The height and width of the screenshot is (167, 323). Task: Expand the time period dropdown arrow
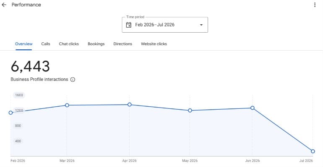tap(201, 25)
